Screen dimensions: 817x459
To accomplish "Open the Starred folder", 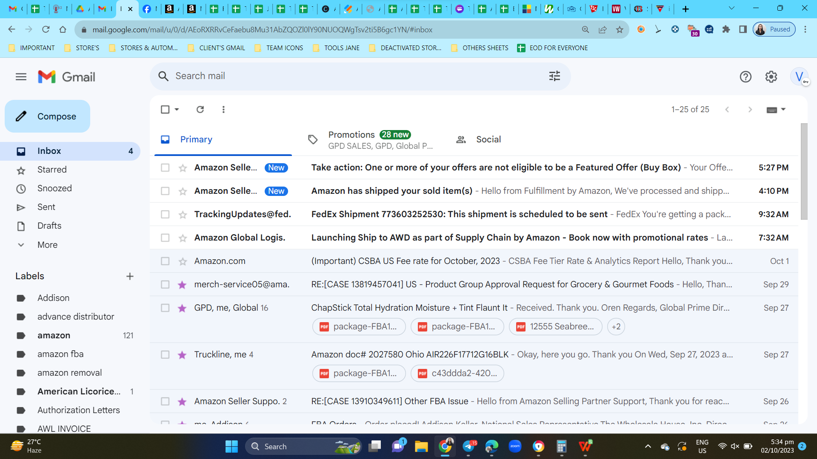I will point(52,170).
